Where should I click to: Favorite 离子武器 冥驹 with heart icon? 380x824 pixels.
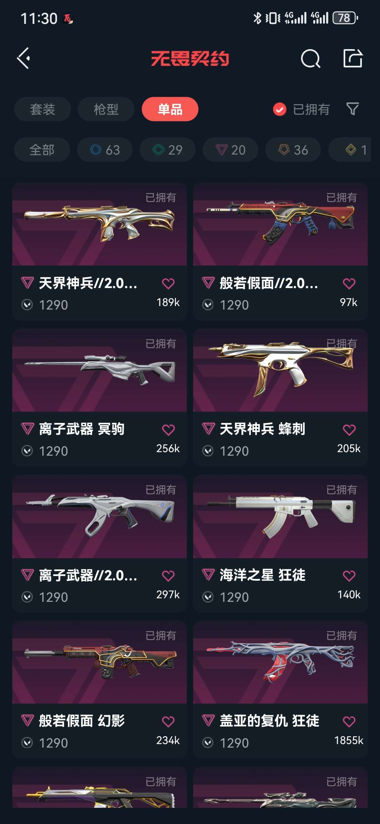click(168, 430)
